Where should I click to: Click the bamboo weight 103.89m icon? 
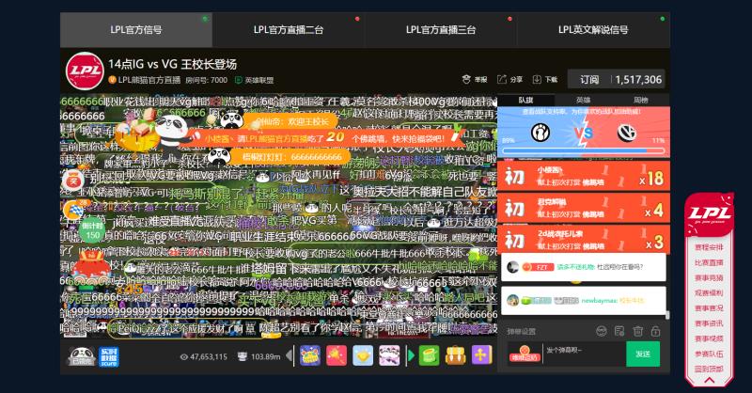coord(243,356)
